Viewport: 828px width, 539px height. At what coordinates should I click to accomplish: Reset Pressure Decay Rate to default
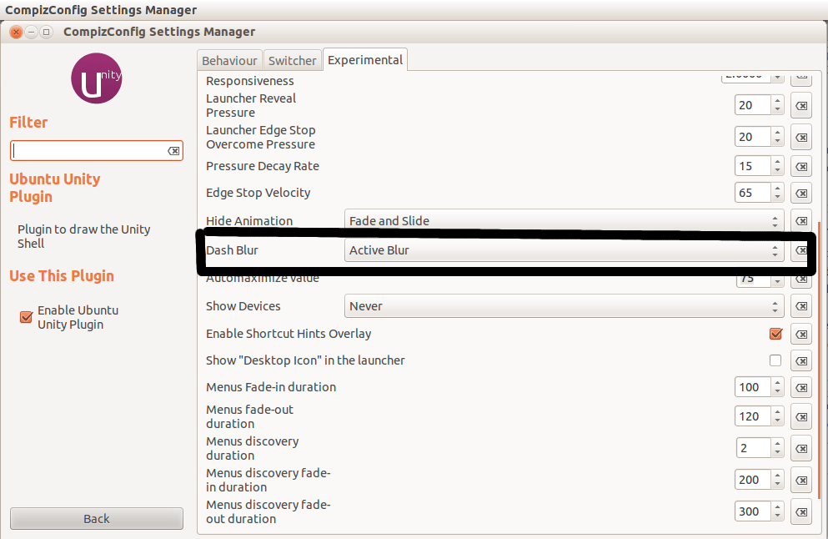pyautogui.click(x=801, y=167)
